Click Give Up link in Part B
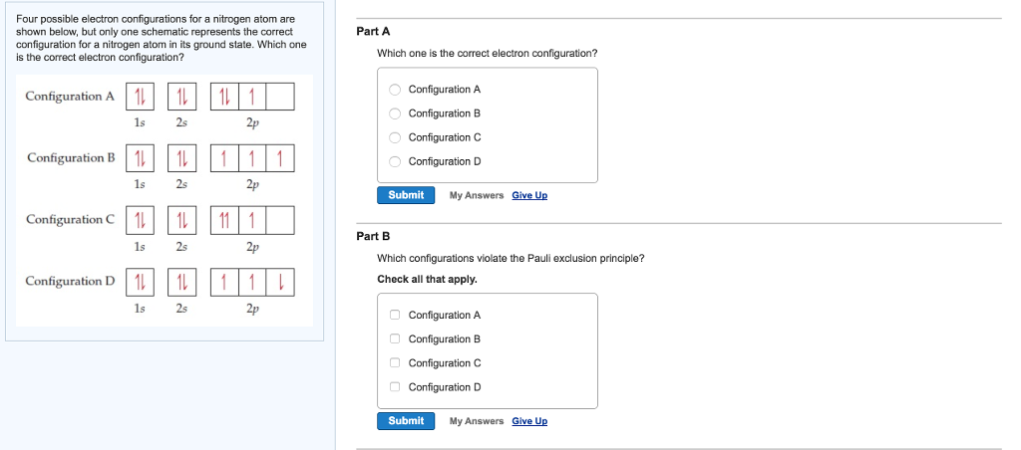Screen dimensions: 1021x450 point(529,421)
